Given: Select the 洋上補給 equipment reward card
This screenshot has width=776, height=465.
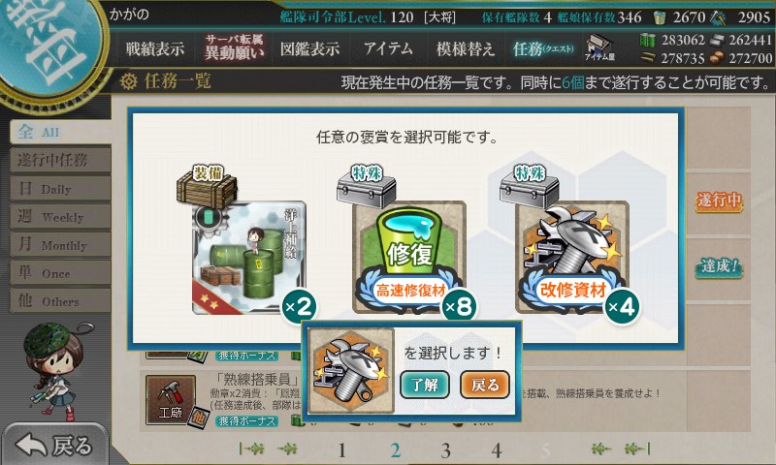Looking at the screenshot, I should click(x=249, y=257).
